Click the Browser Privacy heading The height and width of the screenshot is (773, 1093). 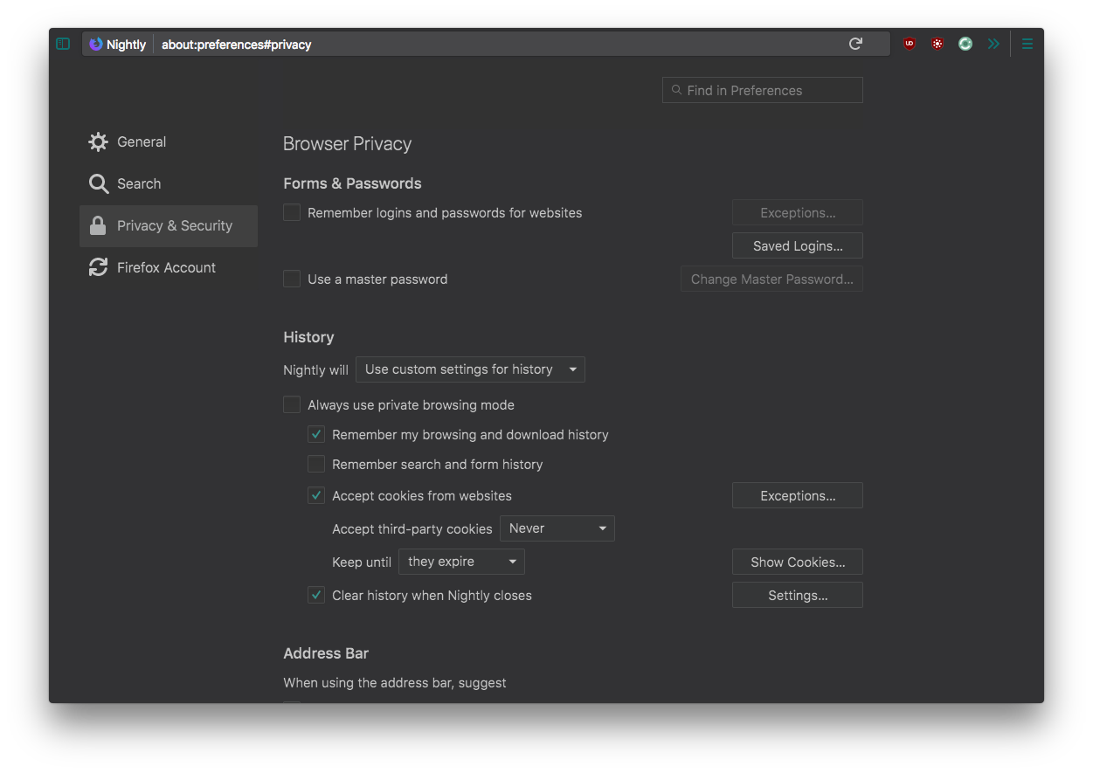(347, 144)
